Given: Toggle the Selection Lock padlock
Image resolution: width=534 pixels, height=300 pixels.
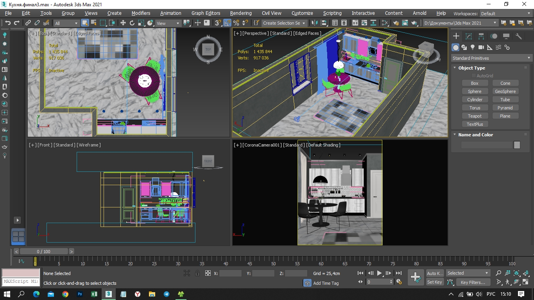Looking at the screenshot, I should (x=197, y=273).
